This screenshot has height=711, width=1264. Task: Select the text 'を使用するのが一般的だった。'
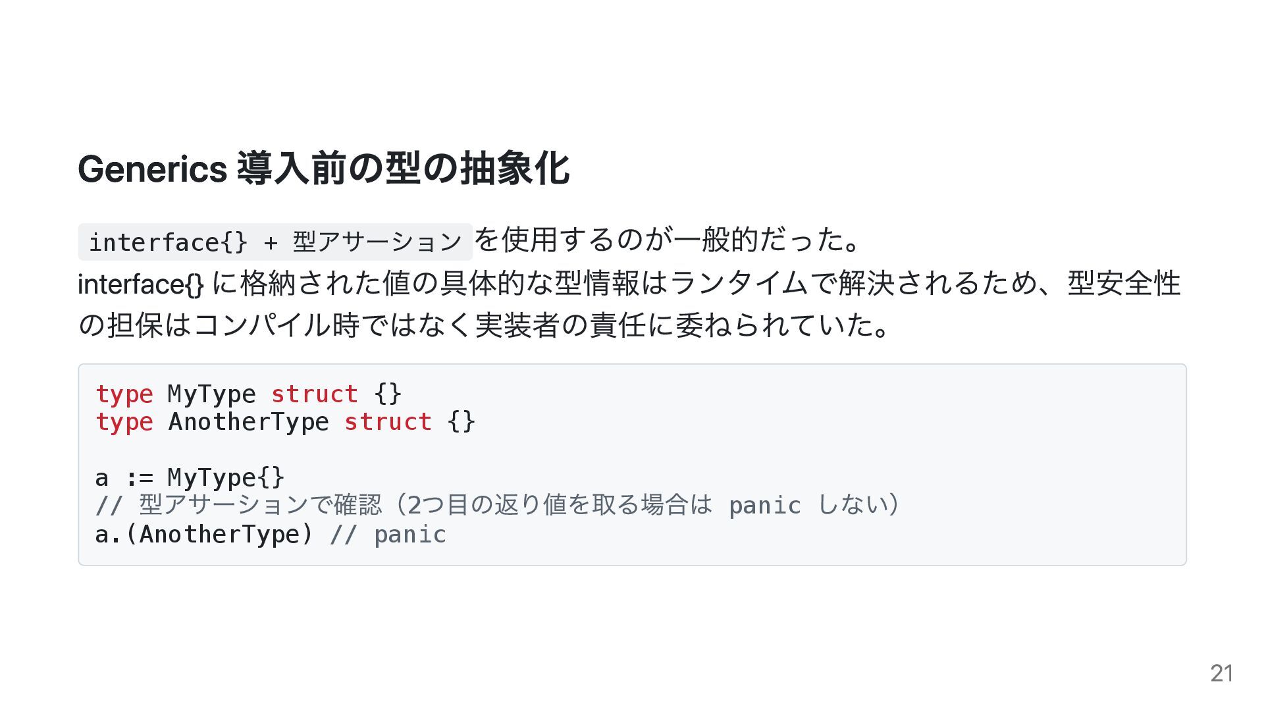click(x=668, y=240)
